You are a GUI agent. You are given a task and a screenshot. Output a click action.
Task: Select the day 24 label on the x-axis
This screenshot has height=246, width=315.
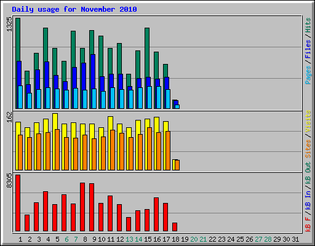click(x=231, y=239)
